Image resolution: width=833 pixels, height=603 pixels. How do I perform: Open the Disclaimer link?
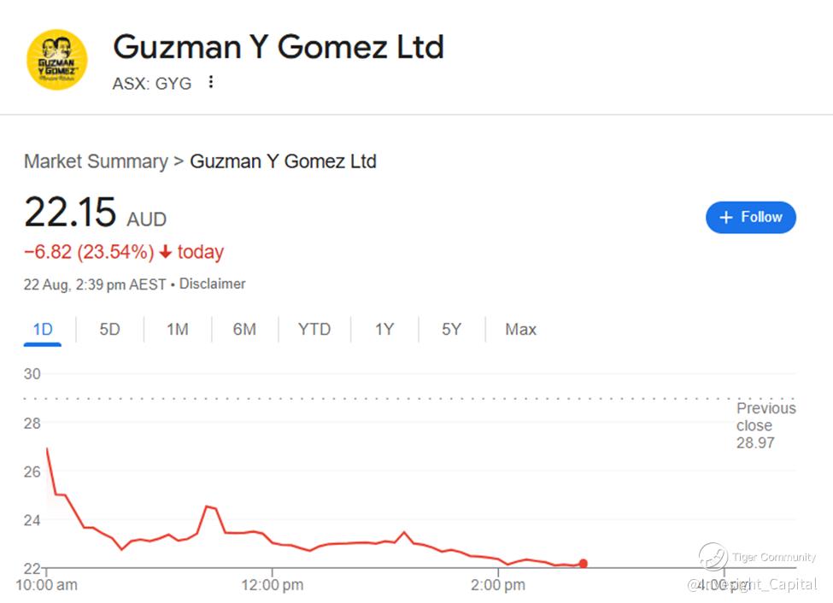coord(212,284)
